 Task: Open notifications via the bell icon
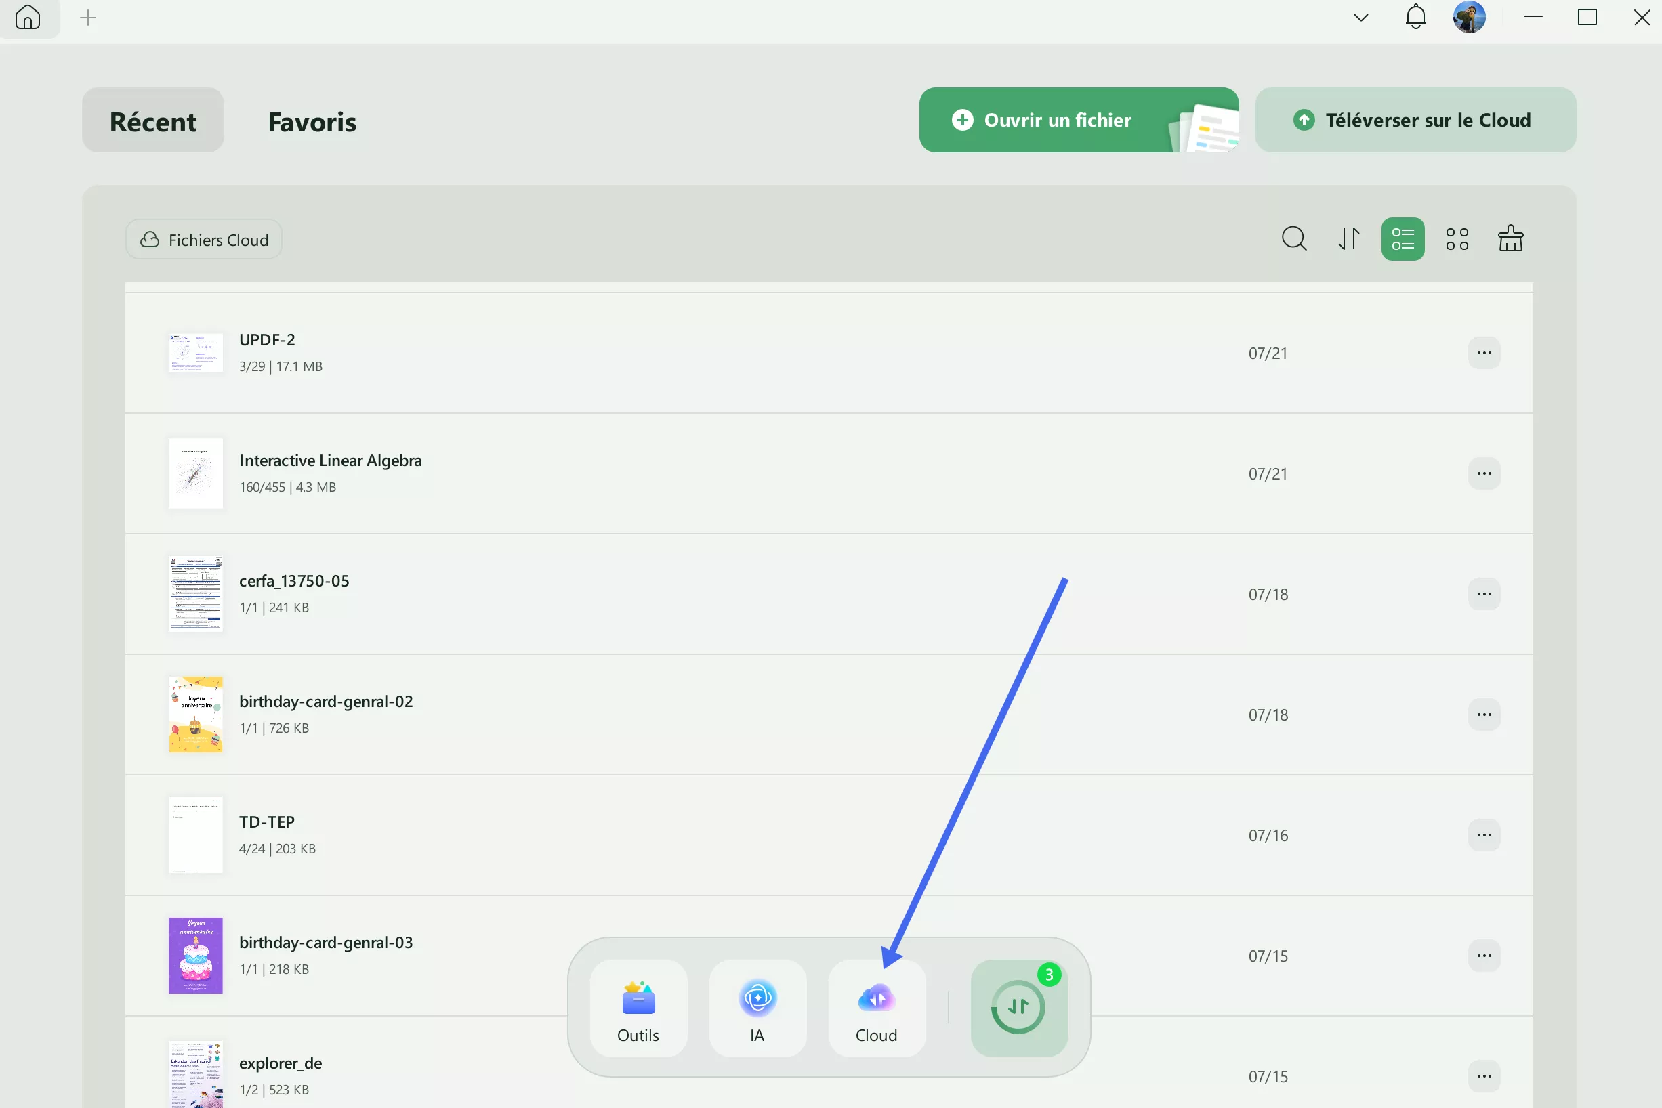1415,17
